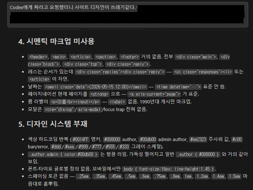Click the 'aria-modal' code chip

click(89, 110)
